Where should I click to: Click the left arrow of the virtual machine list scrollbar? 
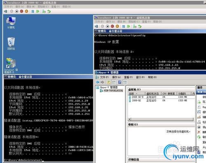pos(129,119)
